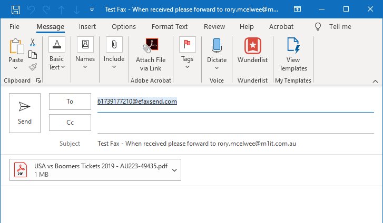Open the Help tab
Image resolution: width=383 pixels, height=223 pixels.
pos(247,27)
